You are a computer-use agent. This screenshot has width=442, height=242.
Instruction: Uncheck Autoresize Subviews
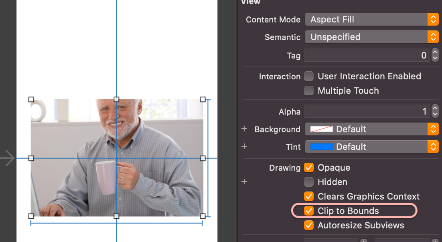click(x=309, y=225)
